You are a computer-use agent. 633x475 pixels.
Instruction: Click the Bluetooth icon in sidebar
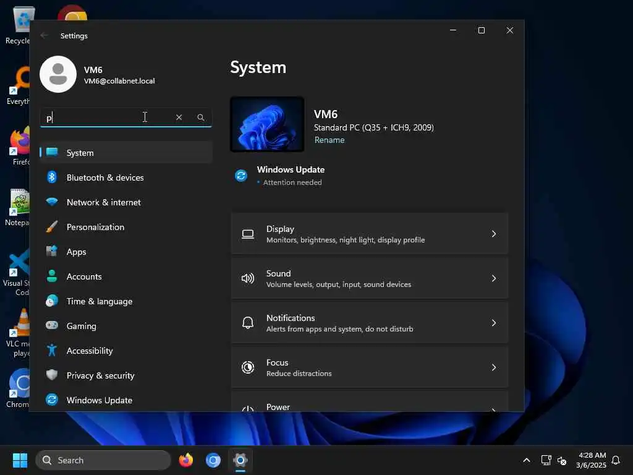(x=52, y=177)
